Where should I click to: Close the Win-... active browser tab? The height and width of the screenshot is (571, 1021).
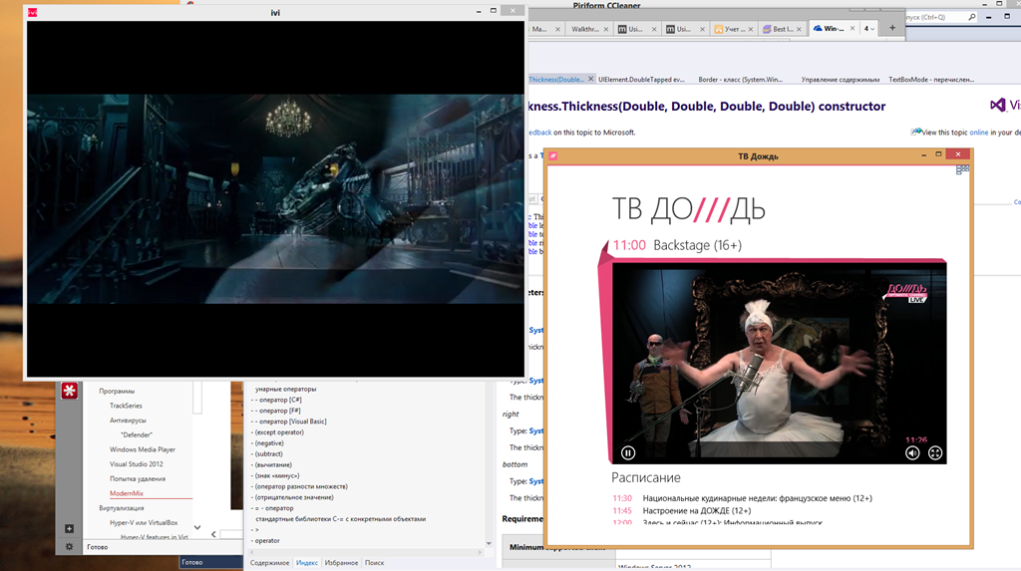tap(851, 29)
